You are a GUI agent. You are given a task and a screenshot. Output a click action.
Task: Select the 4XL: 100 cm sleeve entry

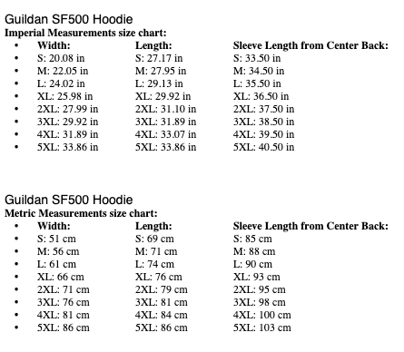[262, 315]
